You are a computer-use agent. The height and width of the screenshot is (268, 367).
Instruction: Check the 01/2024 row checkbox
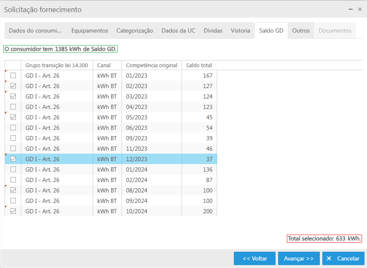pyautogui.click(x=13, y=169)
